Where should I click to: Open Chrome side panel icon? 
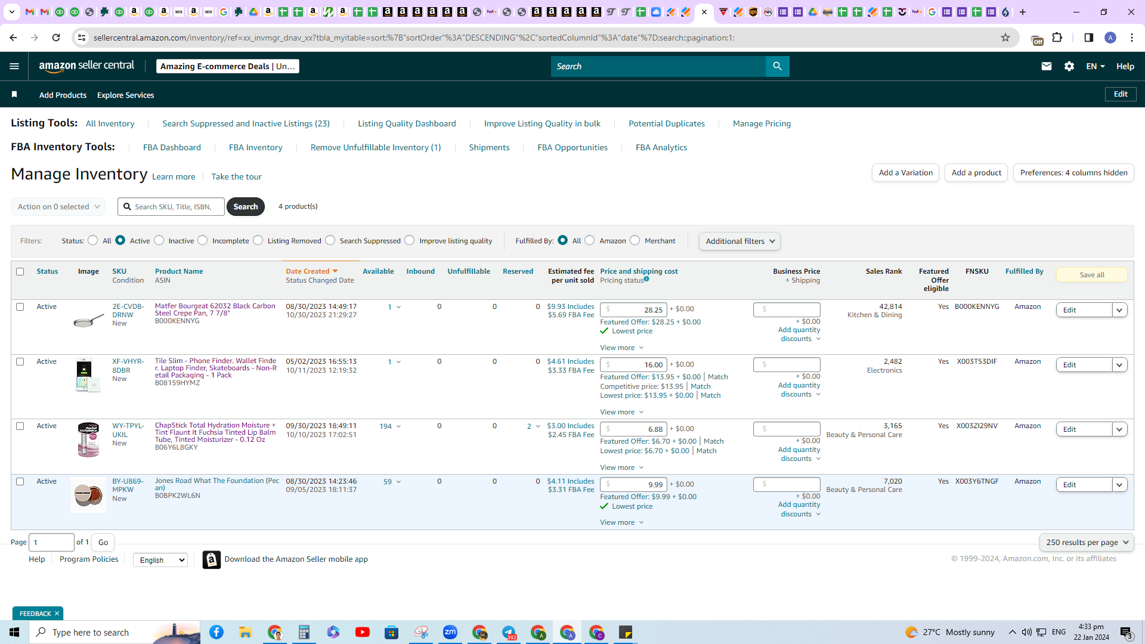point(1089,38)
